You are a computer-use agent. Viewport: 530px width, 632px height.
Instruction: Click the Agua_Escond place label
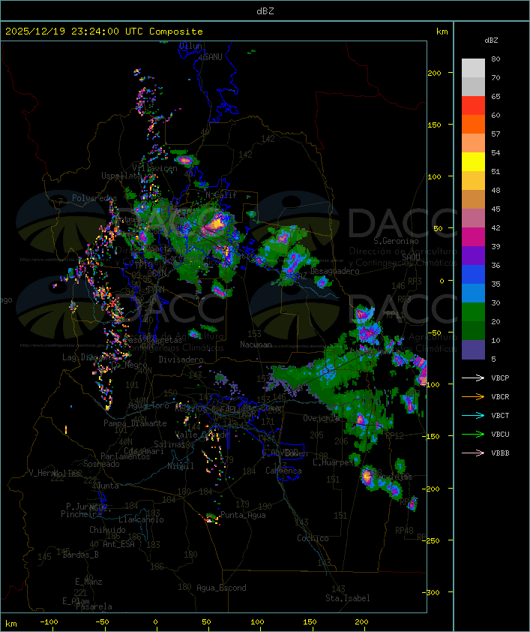point(221,588)
